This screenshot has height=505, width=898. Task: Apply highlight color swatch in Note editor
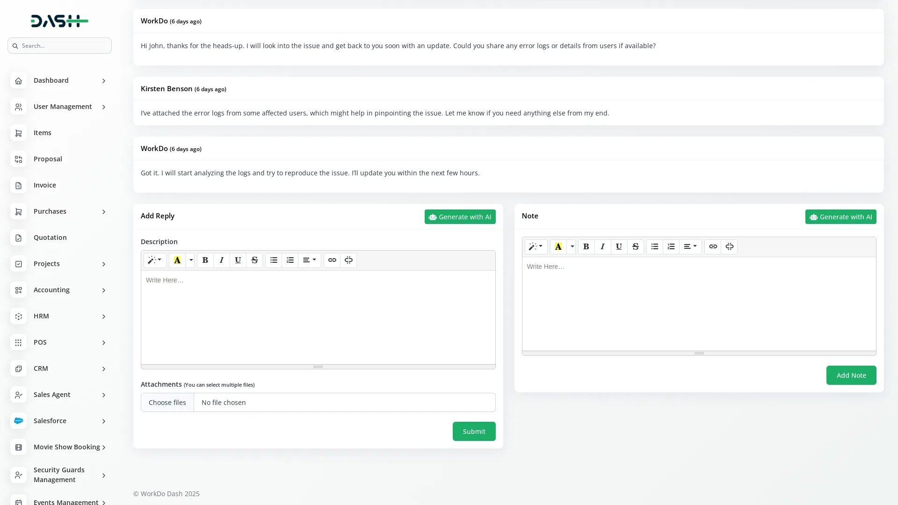point(558,247)
